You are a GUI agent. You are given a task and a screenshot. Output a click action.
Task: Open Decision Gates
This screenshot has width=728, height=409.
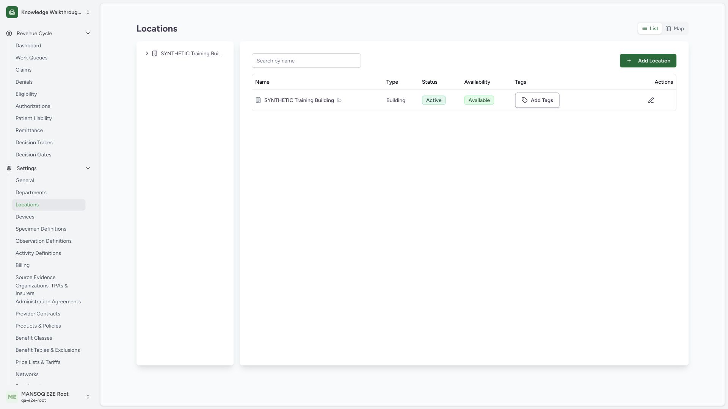coord(49,155)
